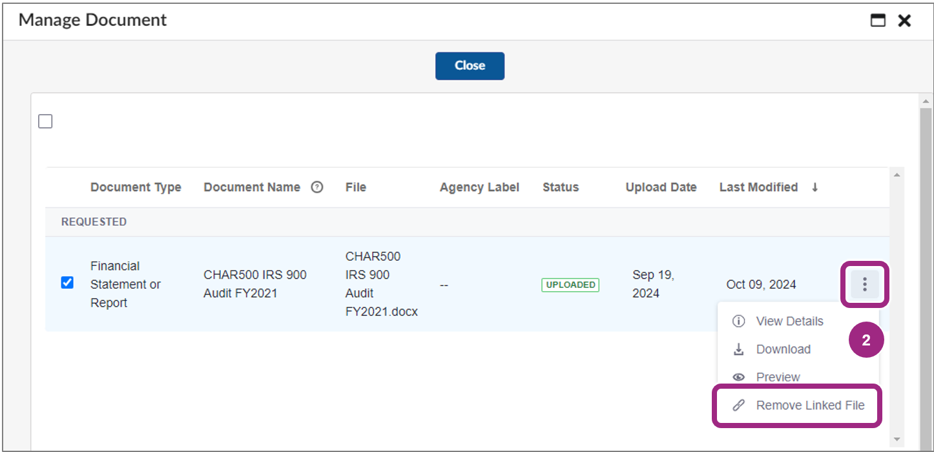The width and height of the screenshot is (934, 452).
Task: Select Remove Linked File from the menu
Action: (x=811, y=405)
